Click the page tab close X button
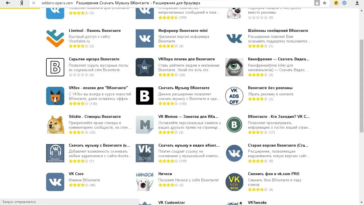 click(34, 3)
